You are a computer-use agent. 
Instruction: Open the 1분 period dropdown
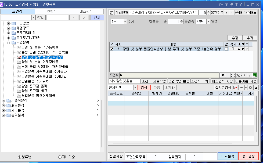(x=125, y=22)
